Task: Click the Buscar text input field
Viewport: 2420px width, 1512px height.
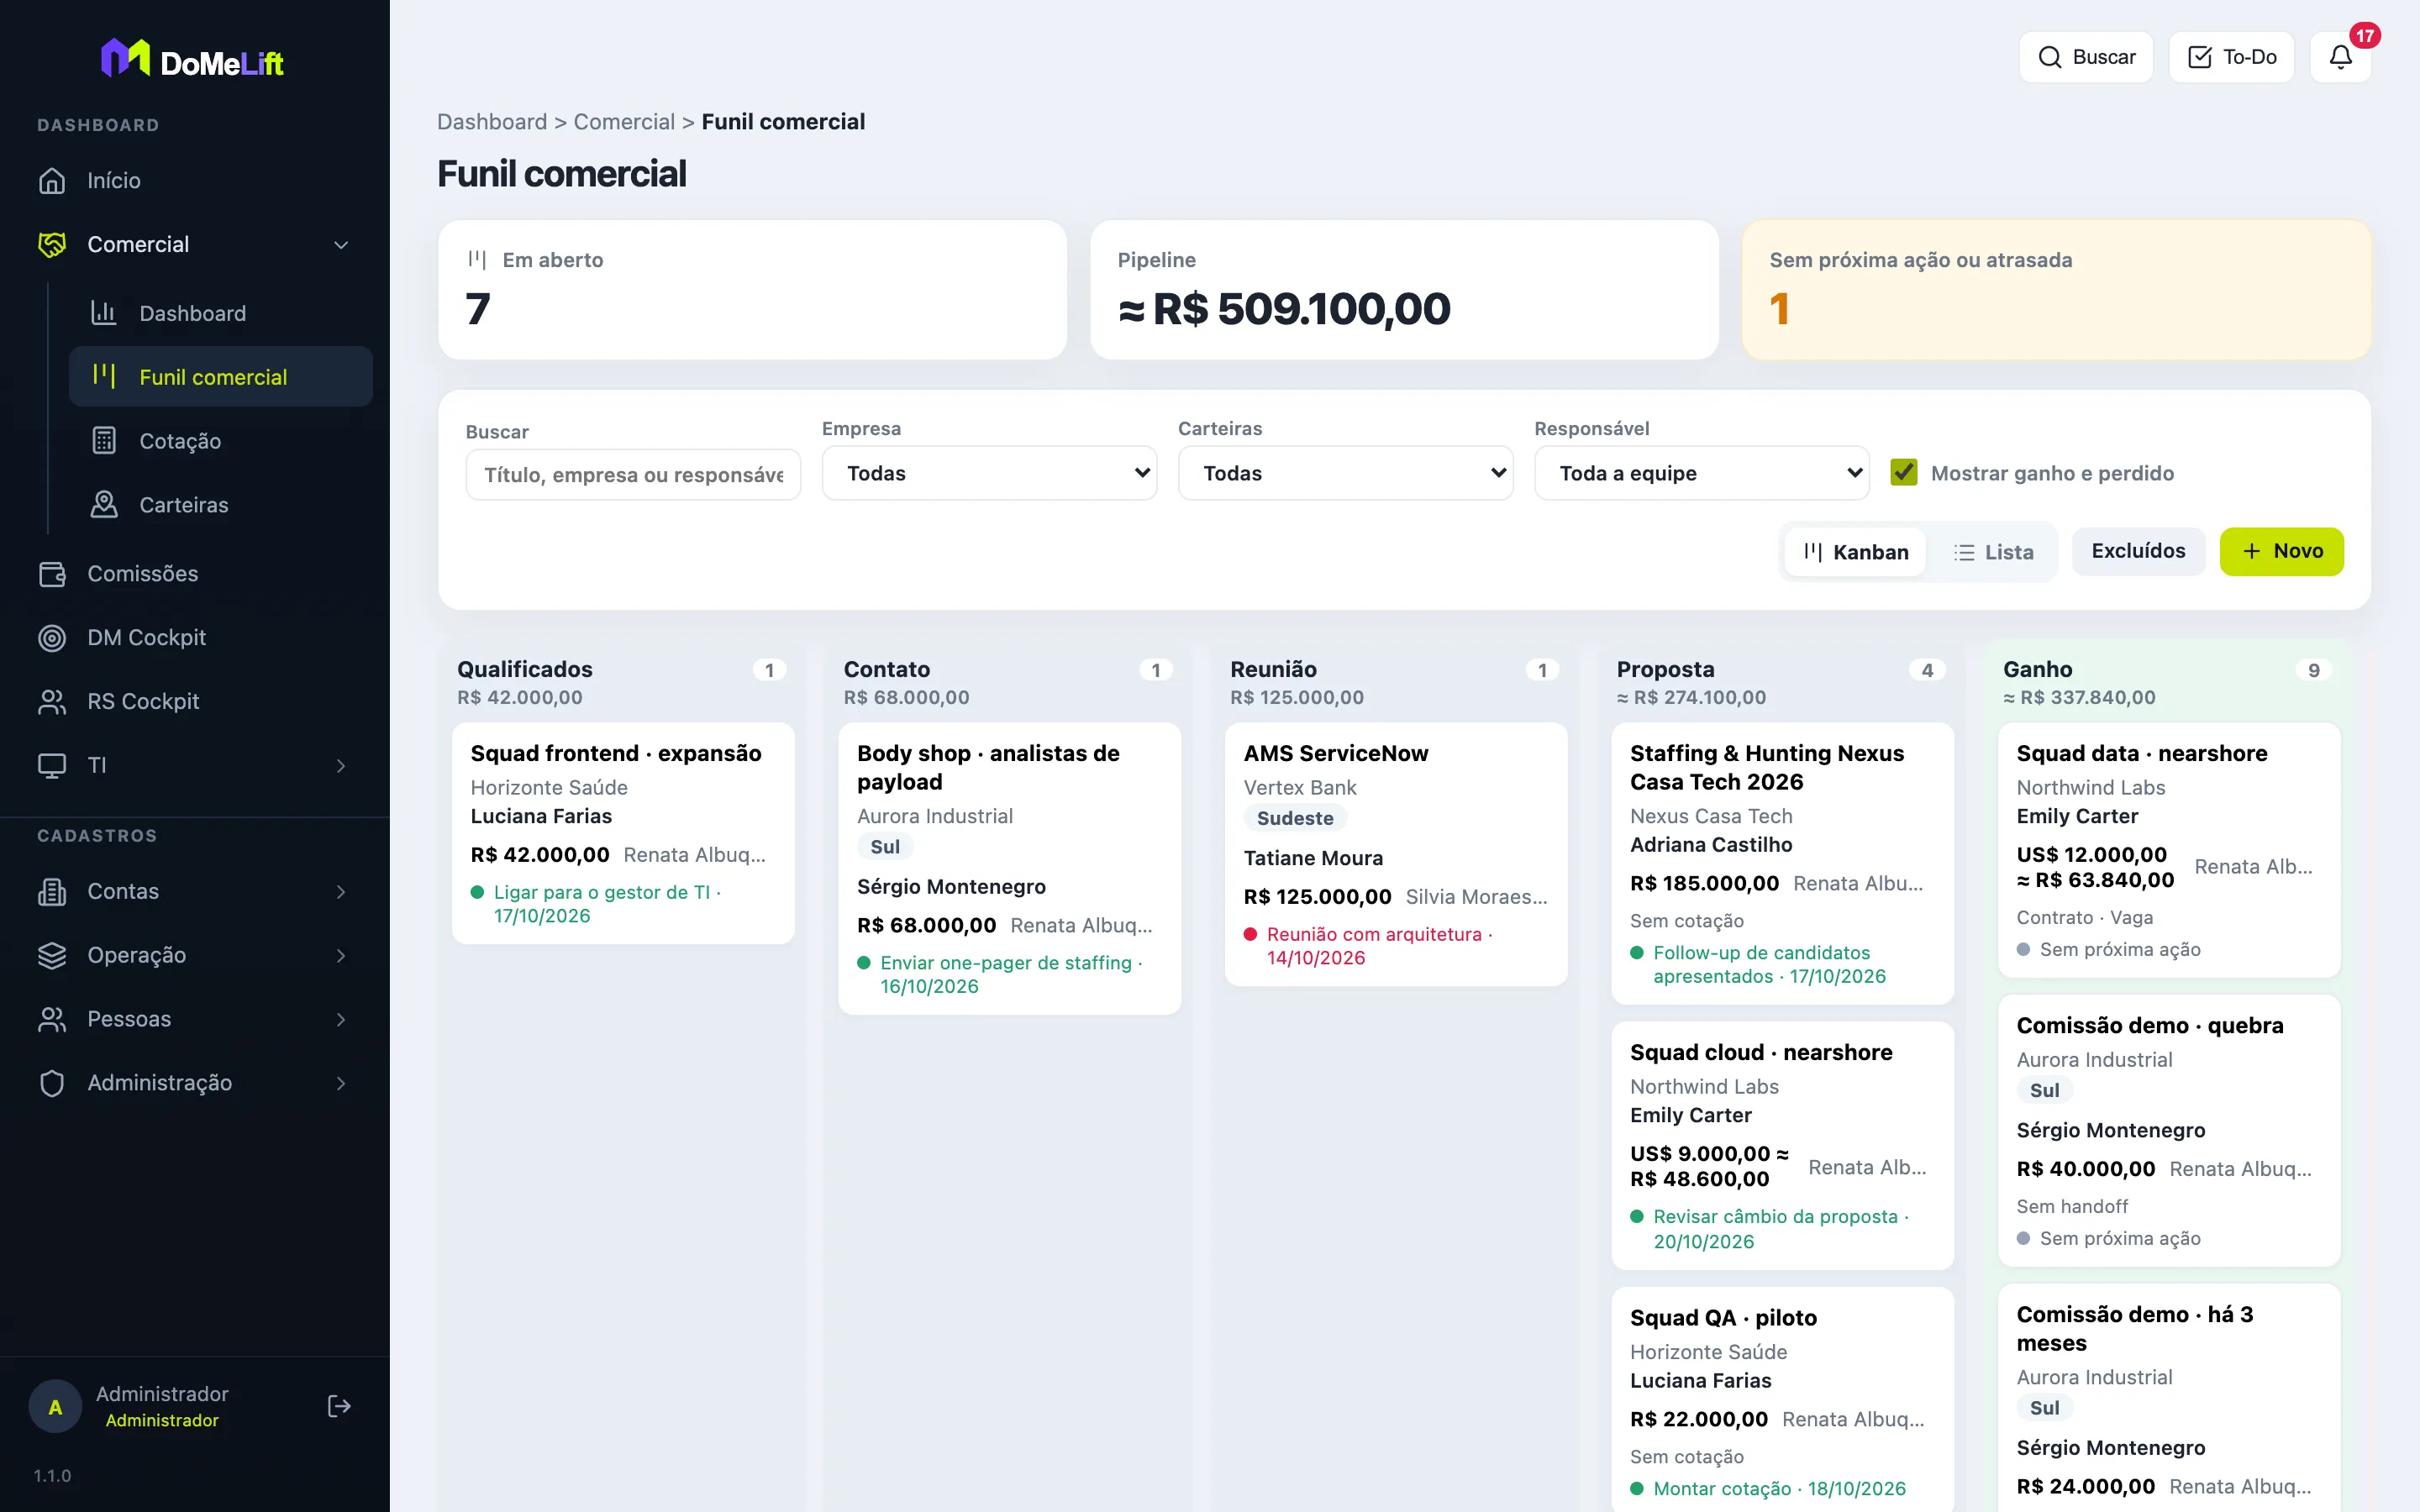Action: pos(633,474)
